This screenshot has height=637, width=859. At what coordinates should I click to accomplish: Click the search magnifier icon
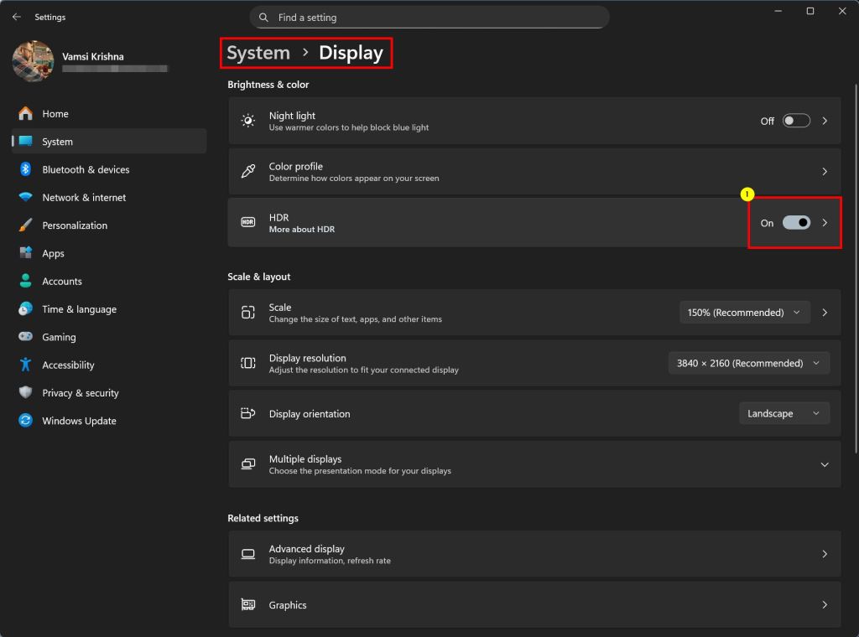263,18
